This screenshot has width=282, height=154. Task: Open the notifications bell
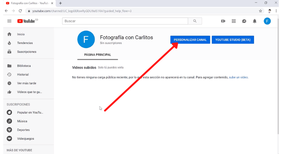coord(254,21)
